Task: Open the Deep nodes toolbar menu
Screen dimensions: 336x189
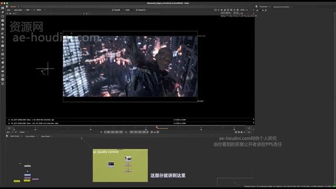Action: [3, 54]
